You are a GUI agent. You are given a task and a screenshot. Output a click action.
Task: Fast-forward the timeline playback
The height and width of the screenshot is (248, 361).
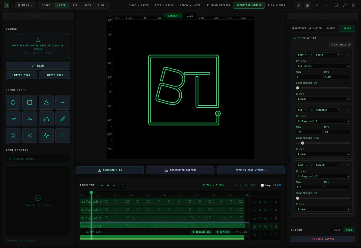[x=114, y=185]
